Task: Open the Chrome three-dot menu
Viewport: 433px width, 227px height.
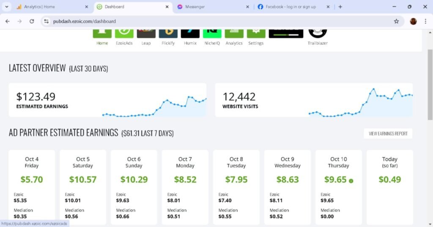Action: [x=425, y=21]
